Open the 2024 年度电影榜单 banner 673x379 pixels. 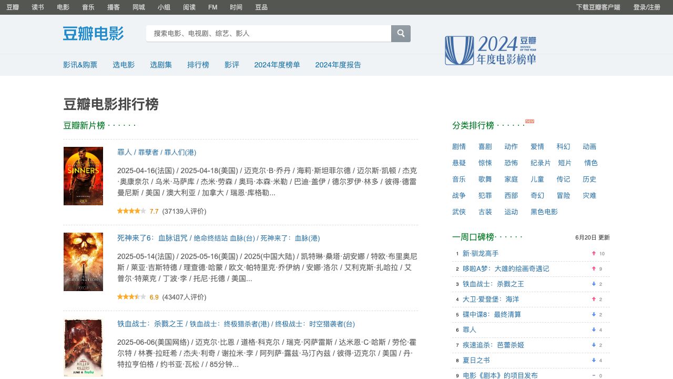[490, 51]
